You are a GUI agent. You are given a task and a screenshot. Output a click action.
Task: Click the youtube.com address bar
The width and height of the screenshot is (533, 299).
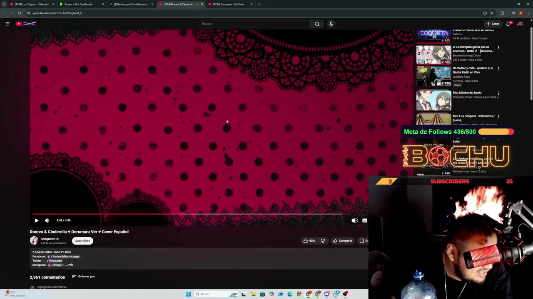pos(250,13)
